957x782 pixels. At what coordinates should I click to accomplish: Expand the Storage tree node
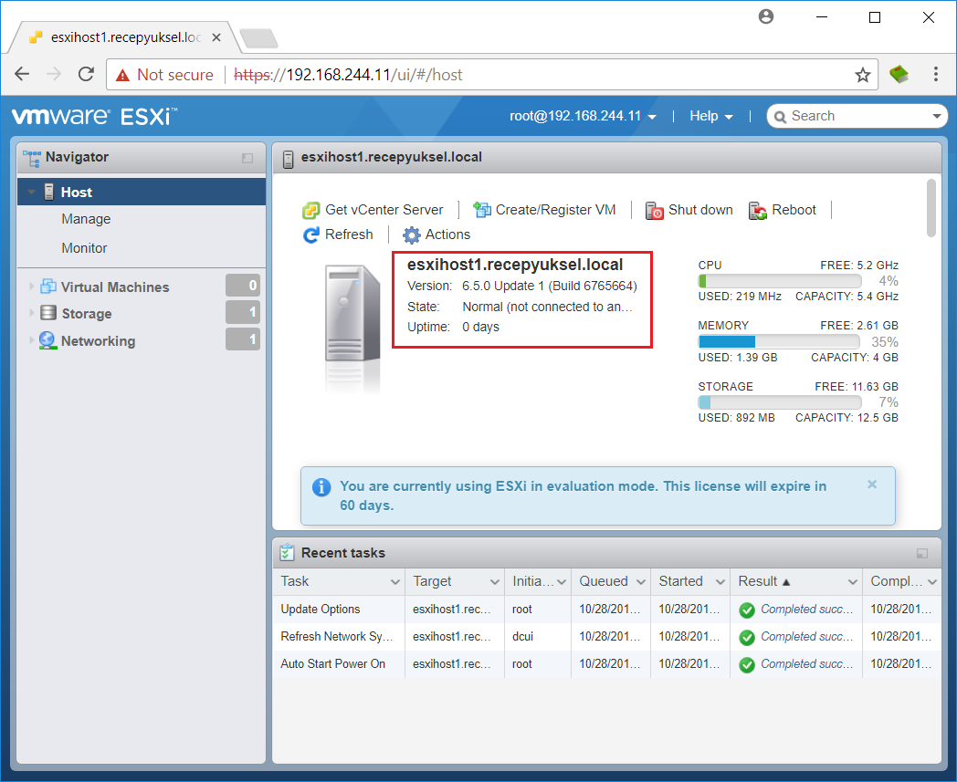pyautogui.click(x=31, y=313)
